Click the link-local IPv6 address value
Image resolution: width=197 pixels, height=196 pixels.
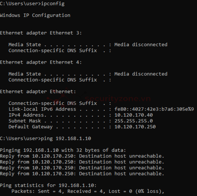[154, 109]
